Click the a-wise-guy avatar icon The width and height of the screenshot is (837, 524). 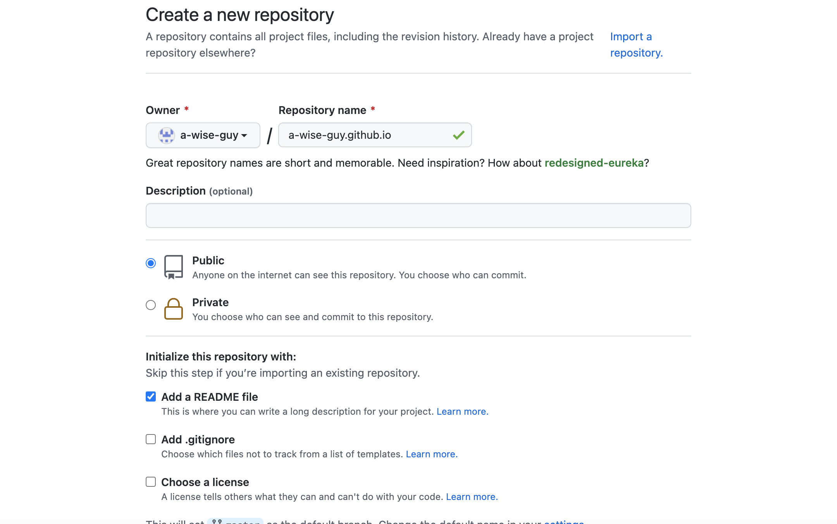[x=166, y=135]
